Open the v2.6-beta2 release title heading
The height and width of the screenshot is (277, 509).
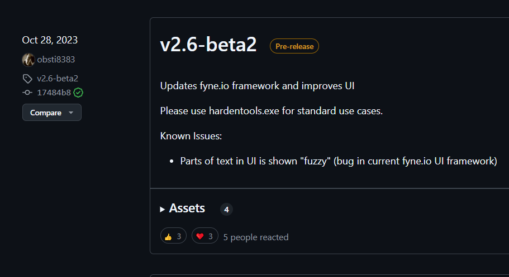point(208,46)
